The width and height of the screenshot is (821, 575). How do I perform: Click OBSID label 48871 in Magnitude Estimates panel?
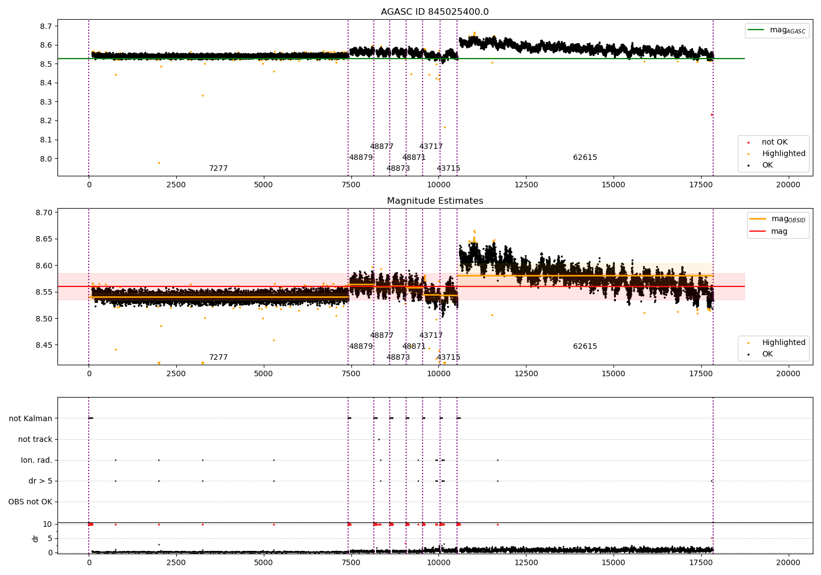pos(414,347)
